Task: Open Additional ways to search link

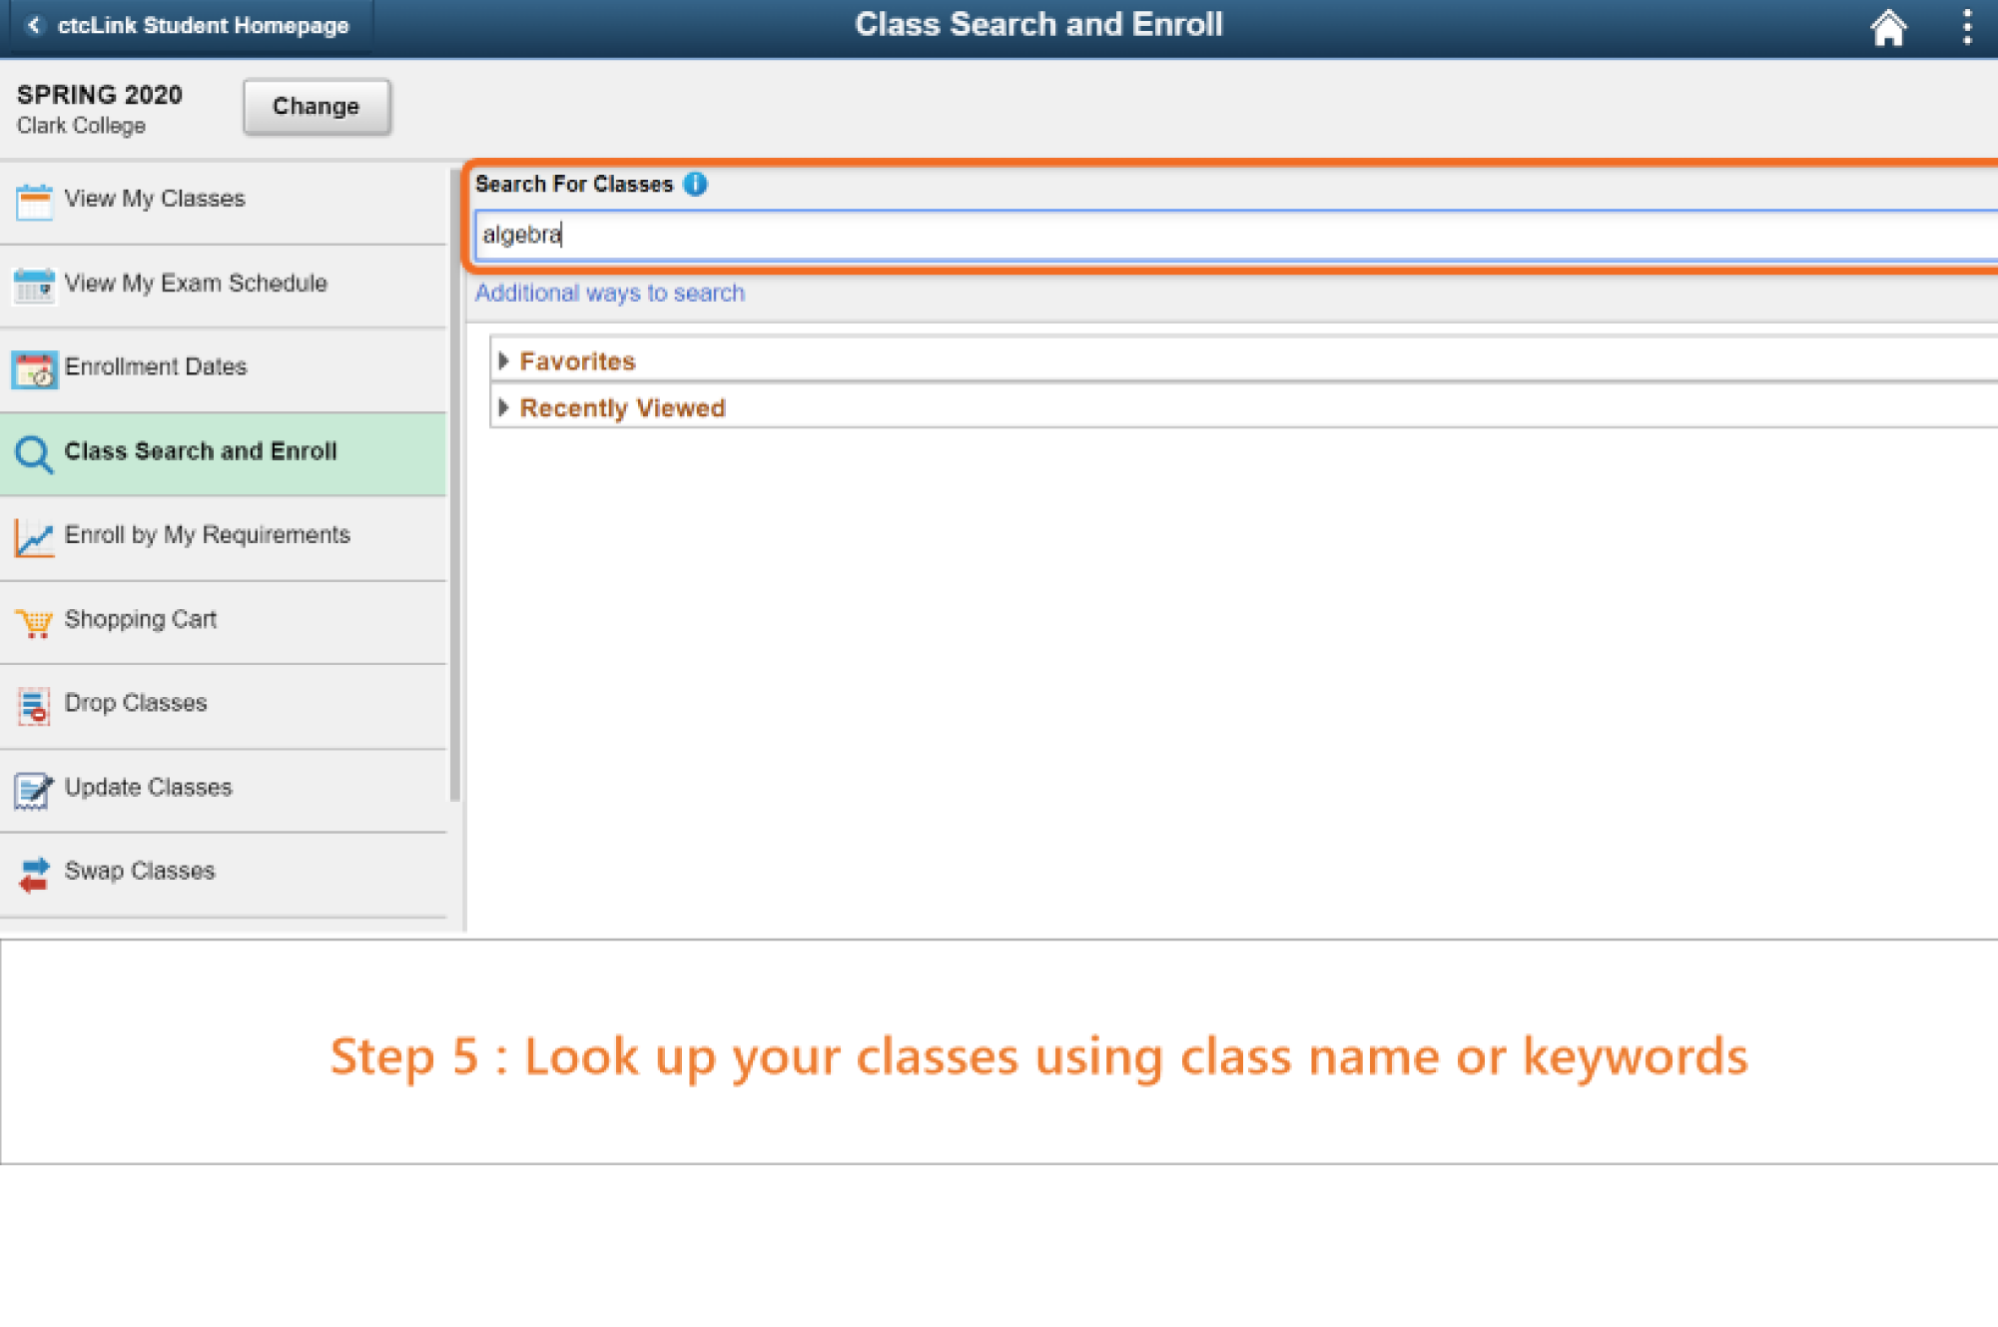Action: tap(609, 293)
